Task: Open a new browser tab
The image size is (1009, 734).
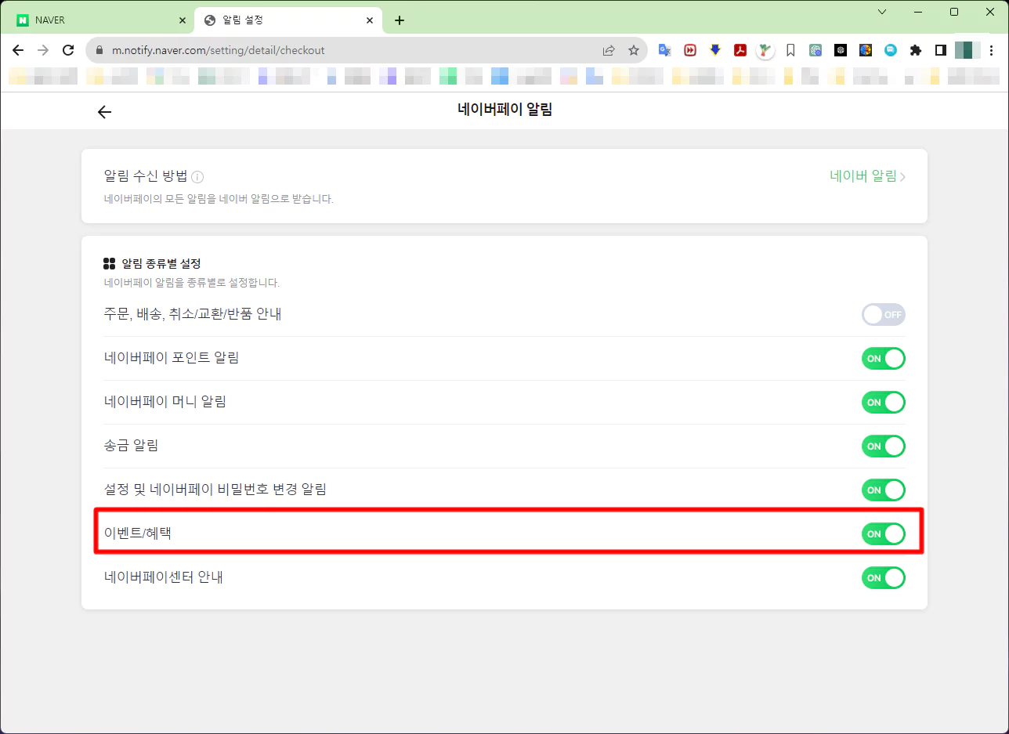Action: click(x=400, y=20)
